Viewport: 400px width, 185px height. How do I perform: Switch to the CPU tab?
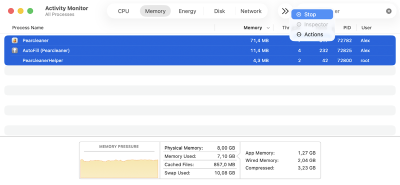point(123,11)
